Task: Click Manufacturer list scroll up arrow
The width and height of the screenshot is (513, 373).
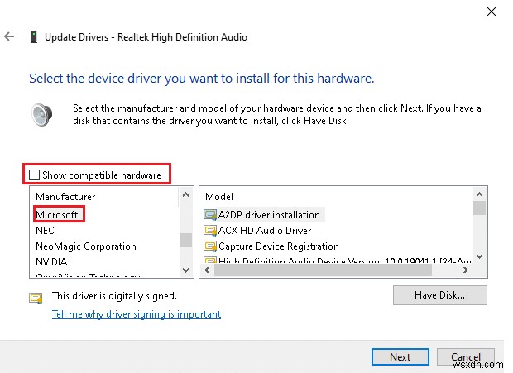Action: pos(186,194)
